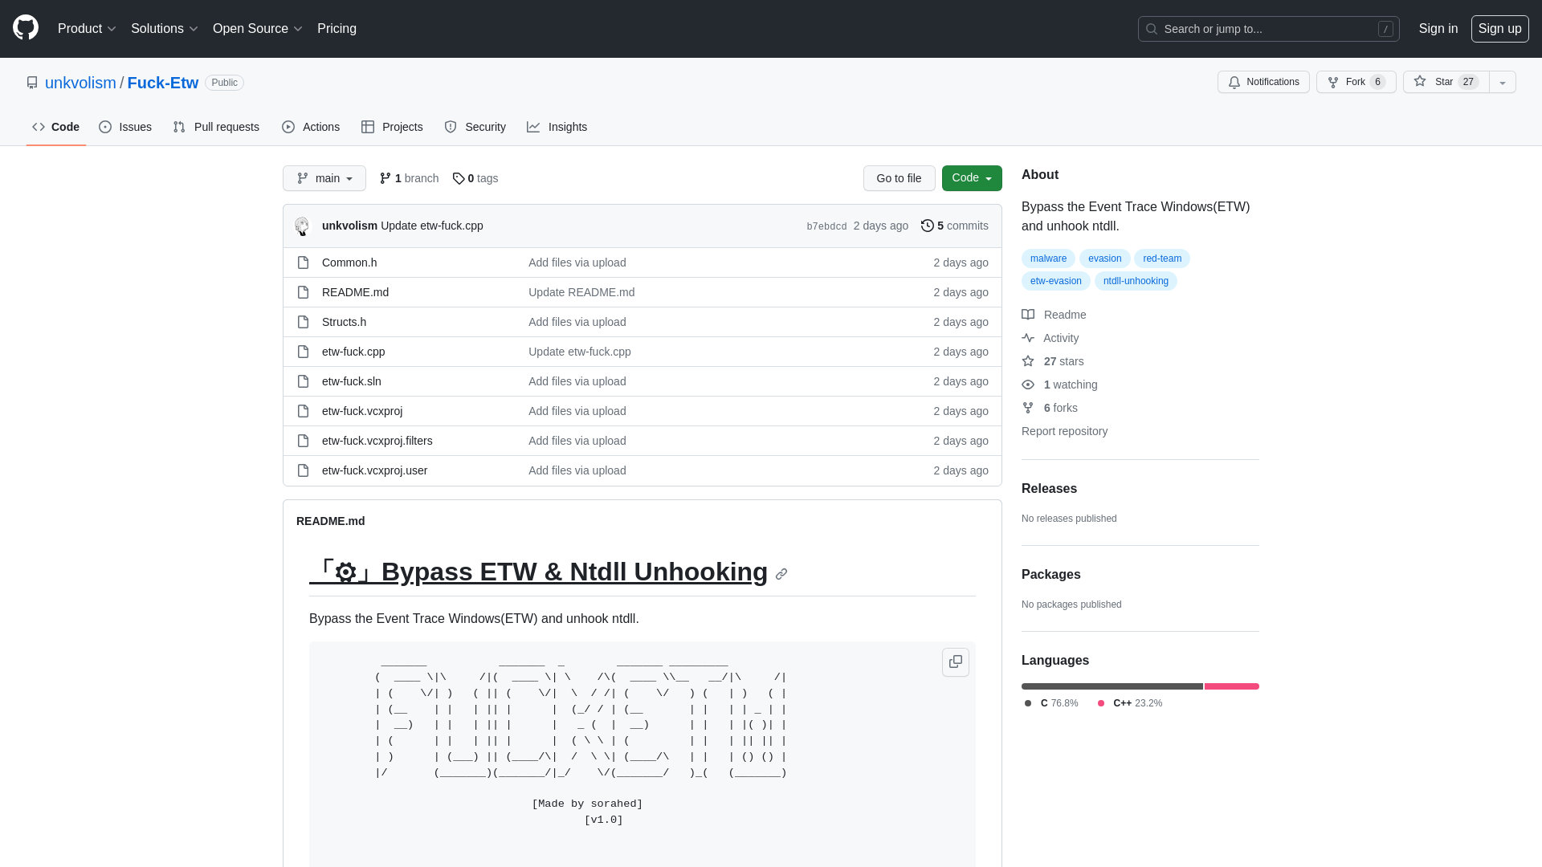The image size is (1542, 867).
Task: Expand the Solutions menu
Action: pos(165,29)
